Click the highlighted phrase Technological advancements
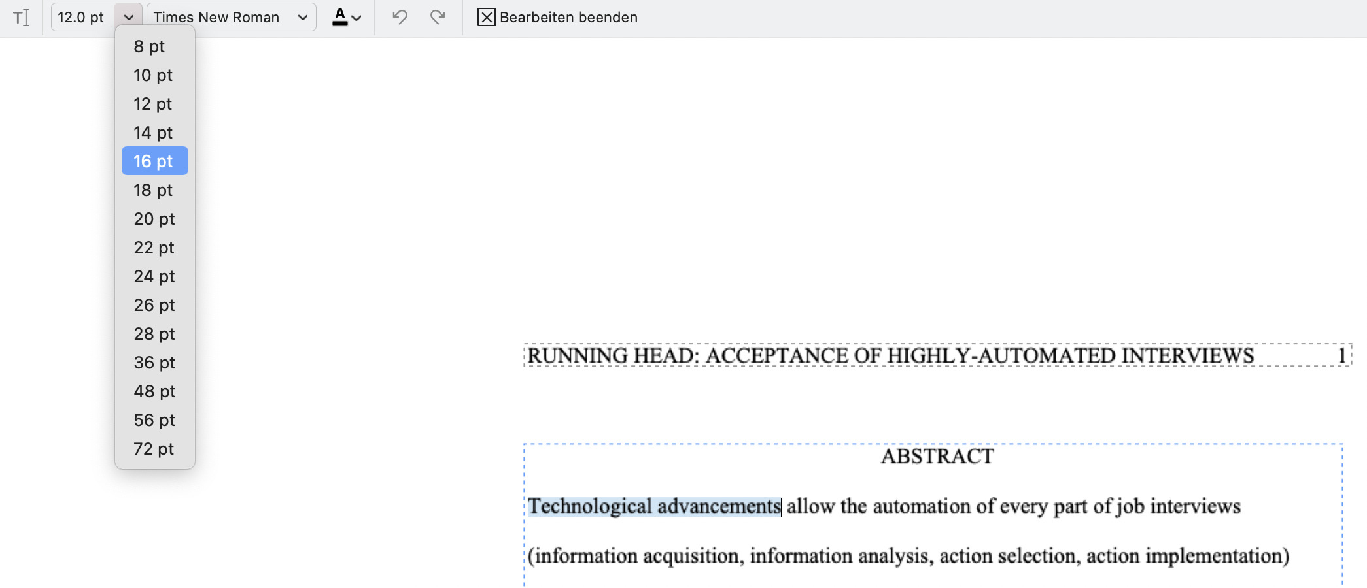This screenshot has width=1367, height=588. [653, 506]
